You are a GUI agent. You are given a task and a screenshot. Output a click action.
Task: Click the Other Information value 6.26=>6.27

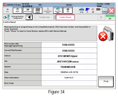point(69,78)
